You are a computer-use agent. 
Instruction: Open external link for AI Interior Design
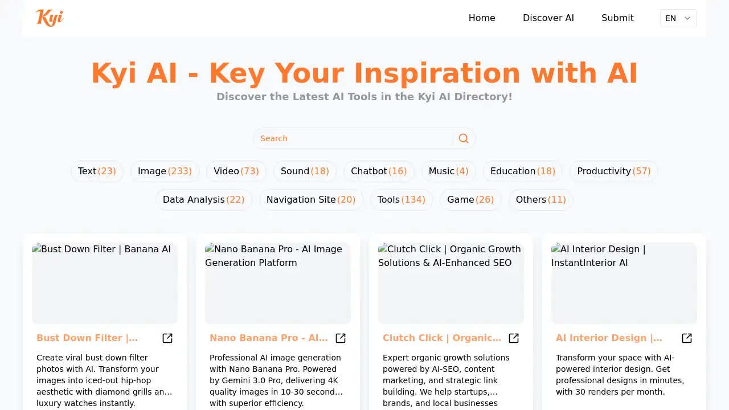pyautogui.click(x=687, y=338)
